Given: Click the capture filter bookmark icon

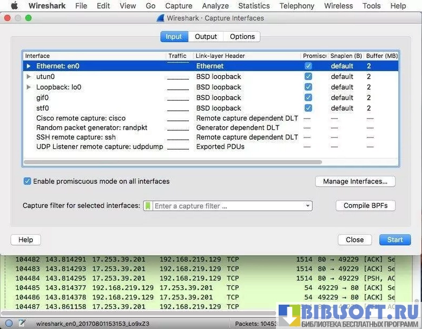Looking at the screenshot, I should 148,206.
